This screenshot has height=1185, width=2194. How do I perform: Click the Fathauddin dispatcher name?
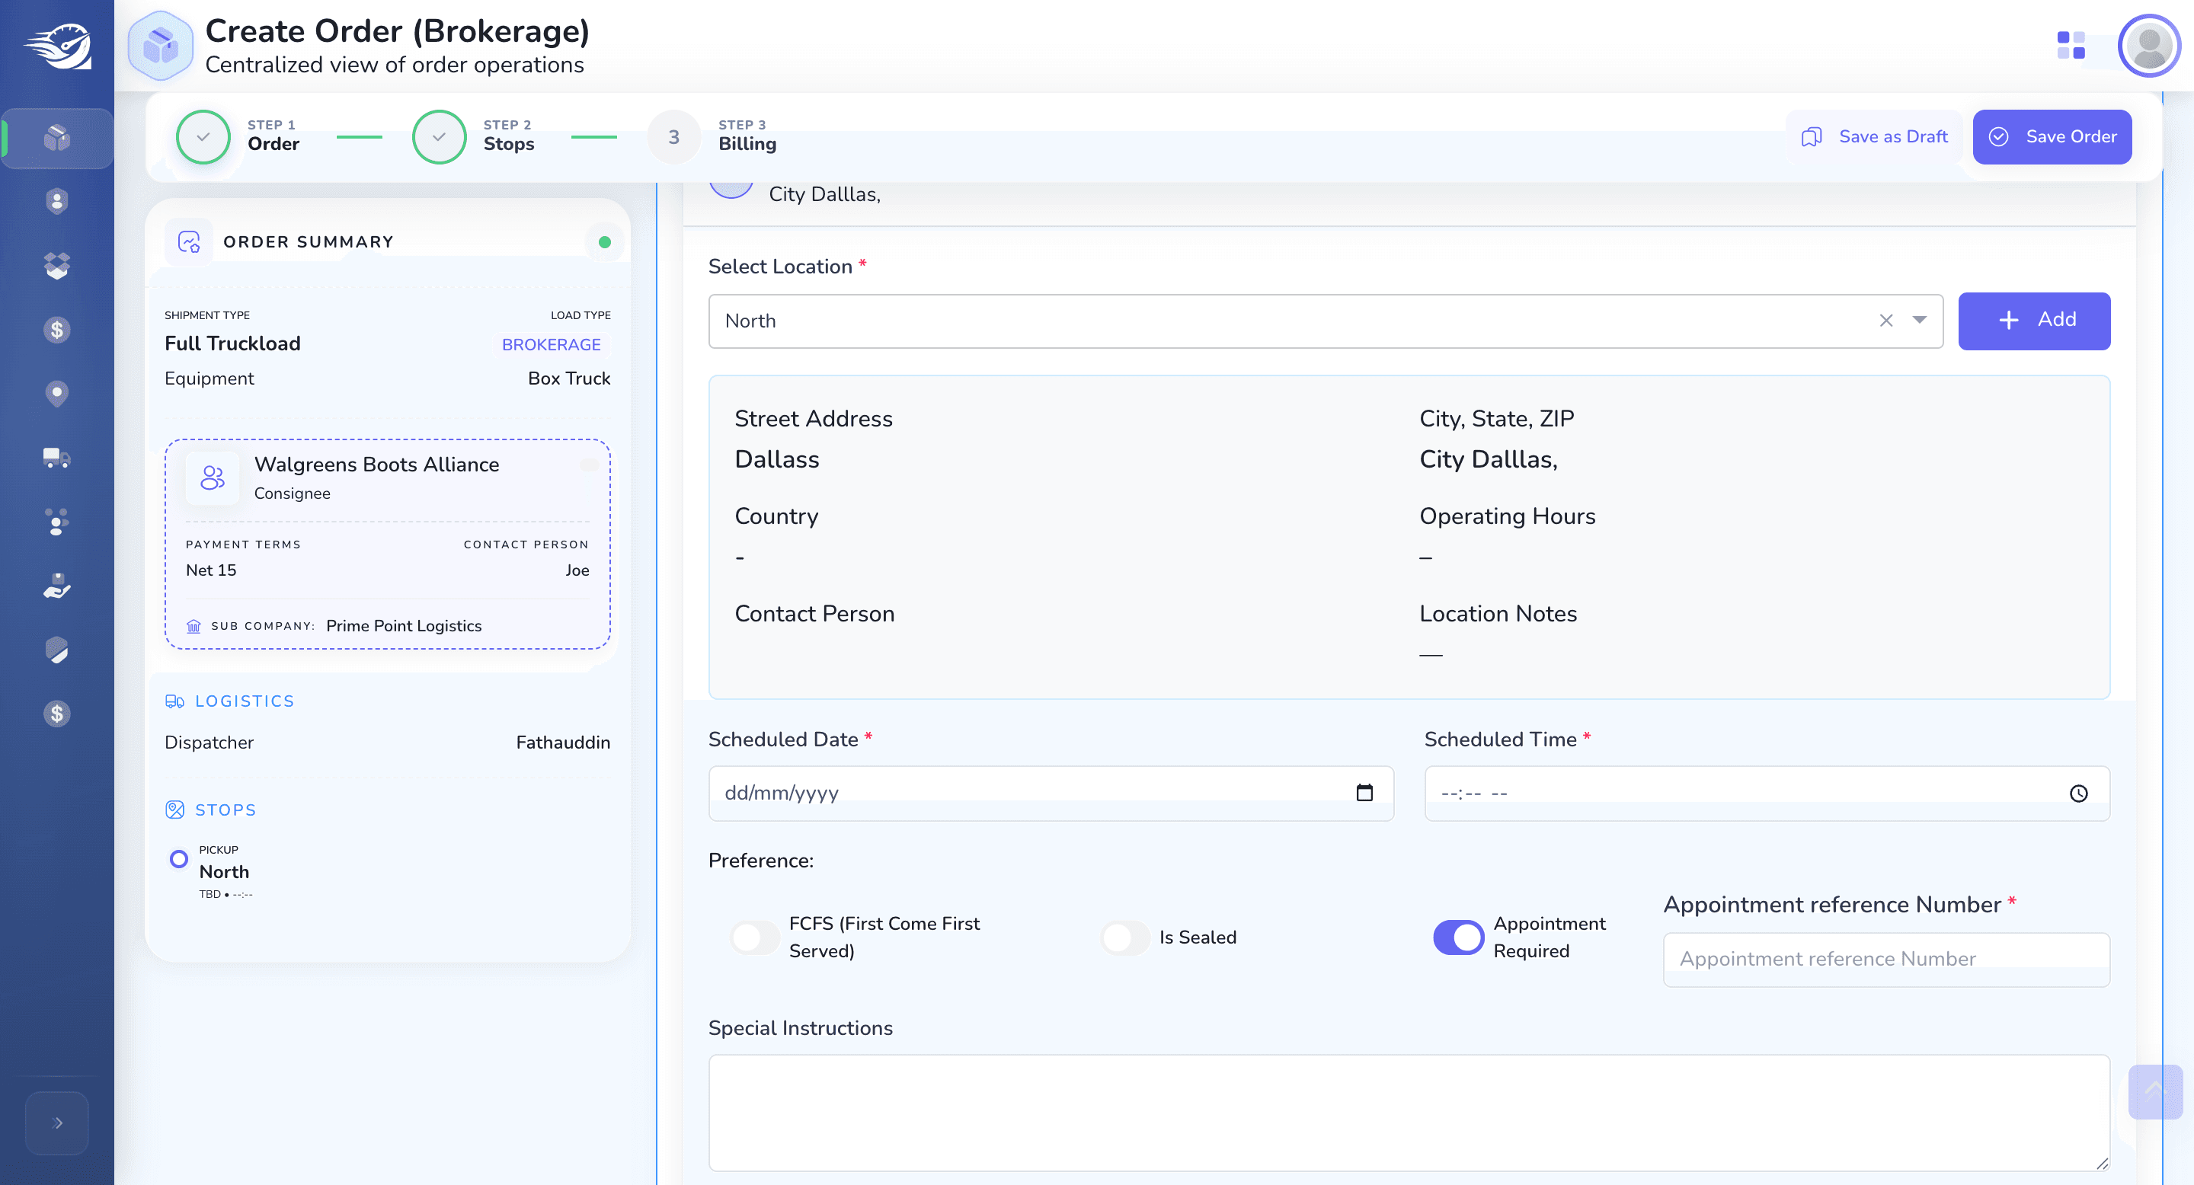pos(563,743)
